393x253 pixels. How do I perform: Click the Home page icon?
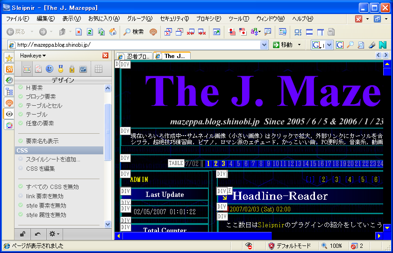click(113, 32)
